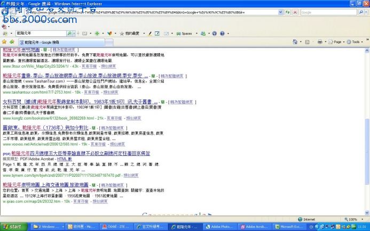This screenshot has width=370, height=231.
Task: Click the Add to Favorites icon
Action: (12, 42)
